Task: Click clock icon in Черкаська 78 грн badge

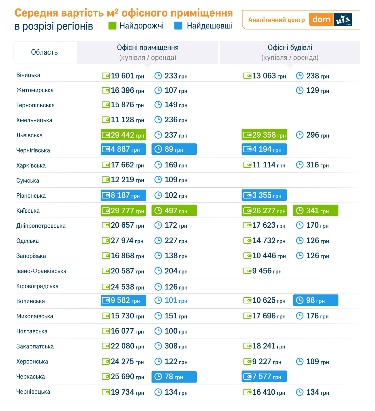Action: coord(158,377)
